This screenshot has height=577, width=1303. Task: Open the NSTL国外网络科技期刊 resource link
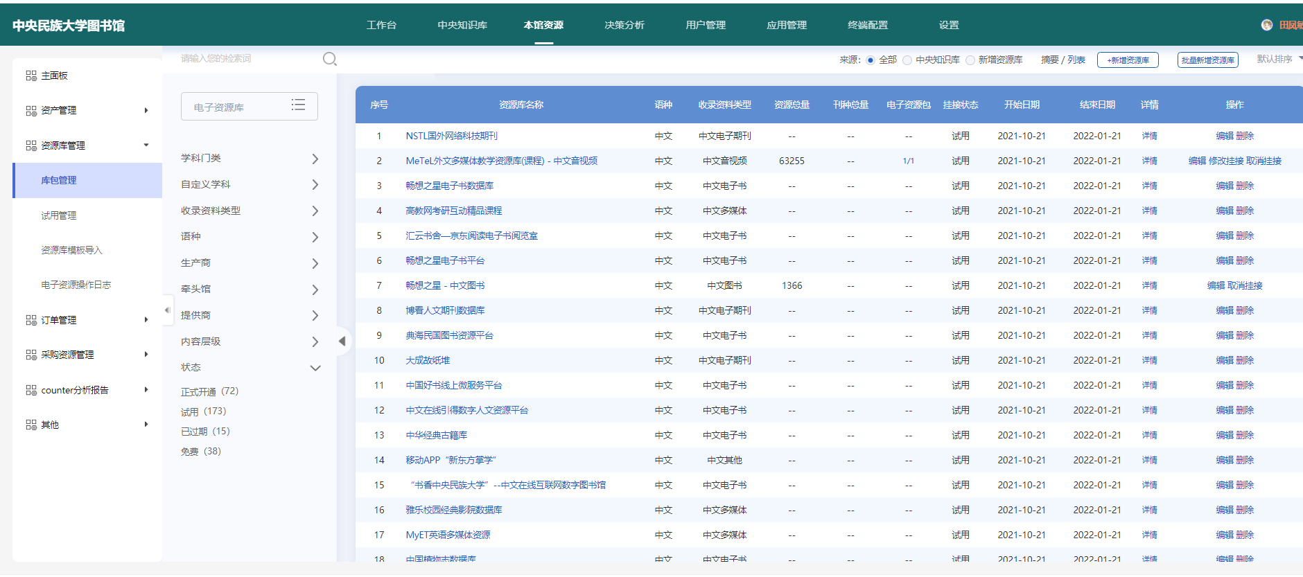click(x=451, y=136)
